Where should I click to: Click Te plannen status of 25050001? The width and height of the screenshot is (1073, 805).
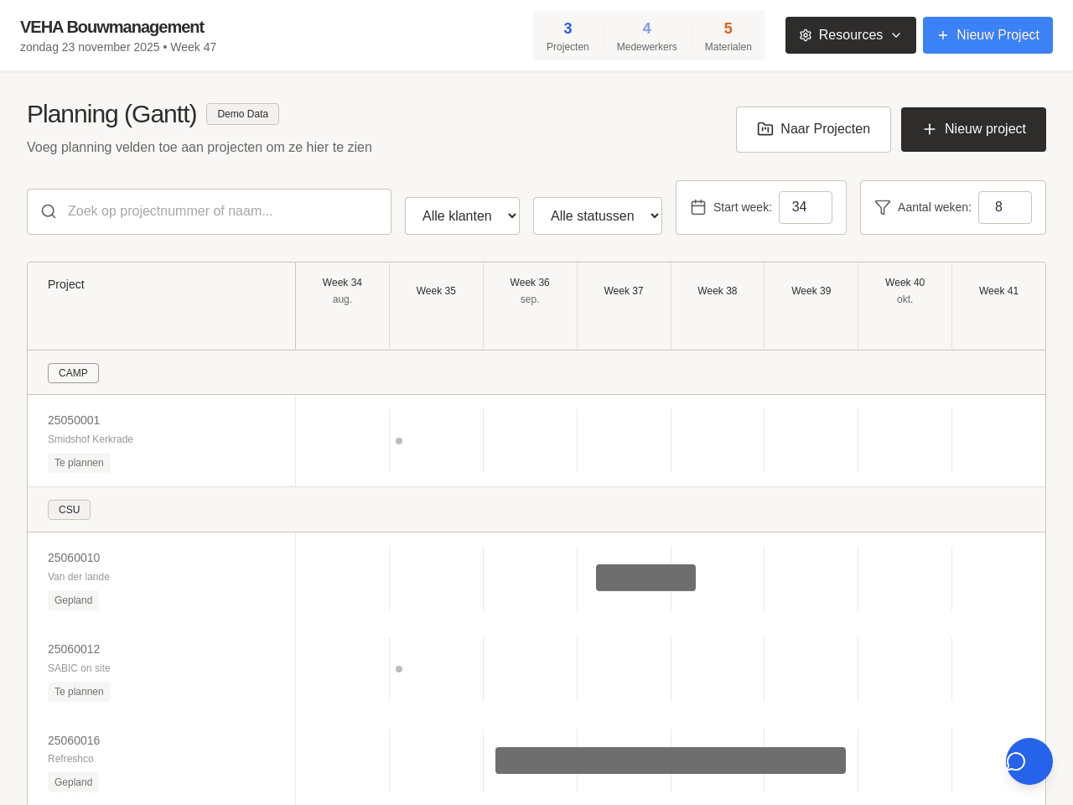79,463
